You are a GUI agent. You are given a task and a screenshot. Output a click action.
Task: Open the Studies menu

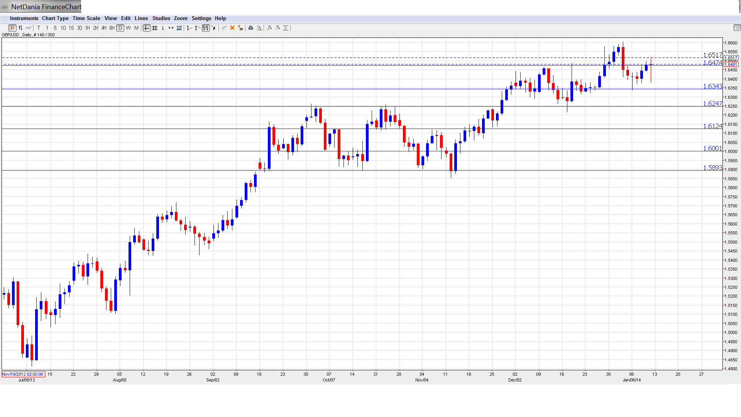[161, 18]
